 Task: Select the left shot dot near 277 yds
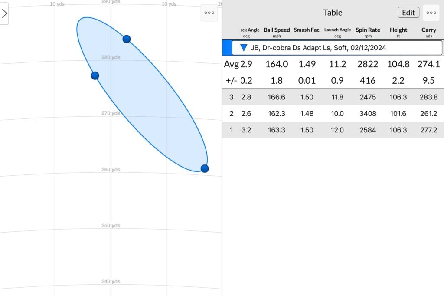pos(95,76)
